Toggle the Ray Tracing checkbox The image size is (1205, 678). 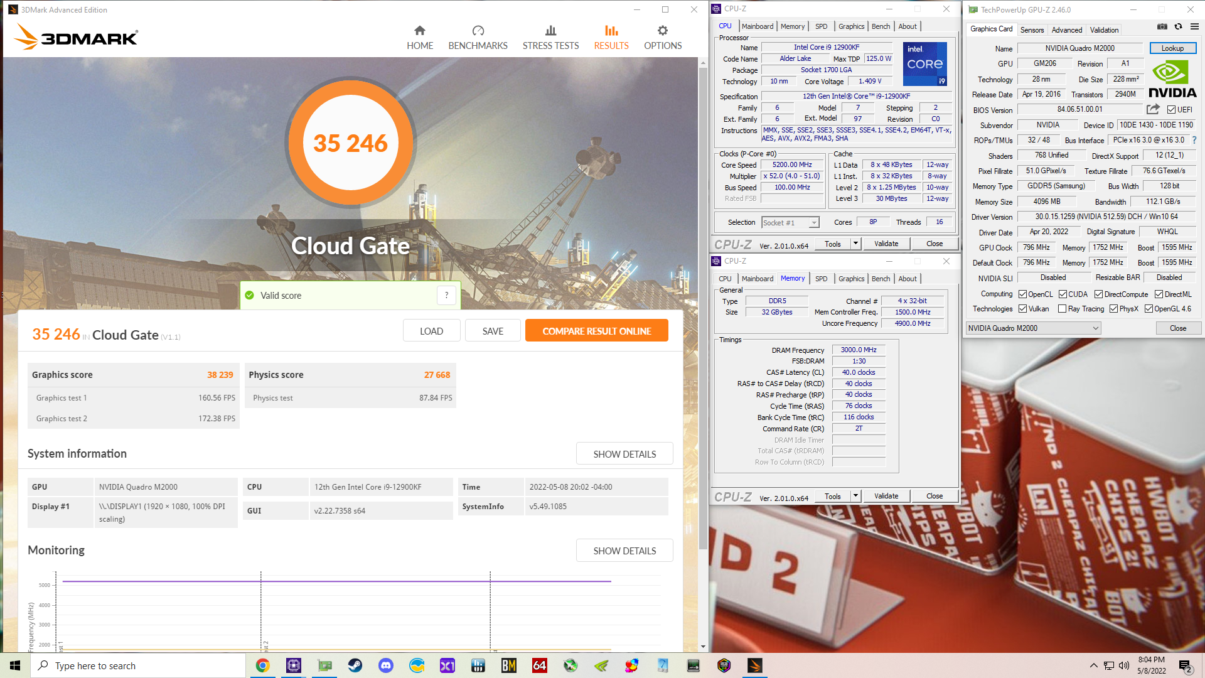[x=1062, y=309]
